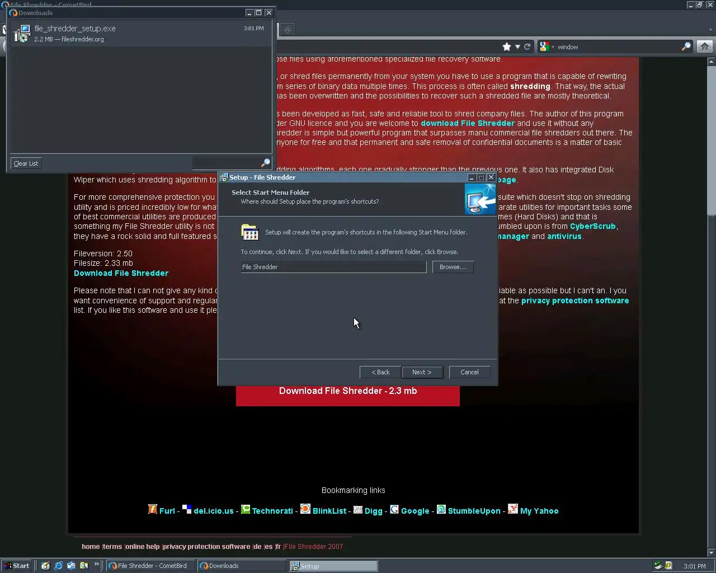Screen dimensions: 716x573
Task: Click the File Shredder 2007 footer text
Action: (x=314, y=547)
